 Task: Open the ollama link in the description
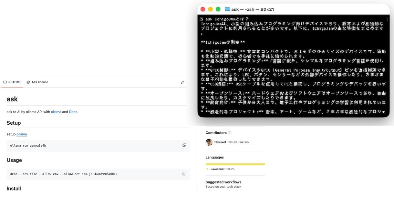coord(56,112)
